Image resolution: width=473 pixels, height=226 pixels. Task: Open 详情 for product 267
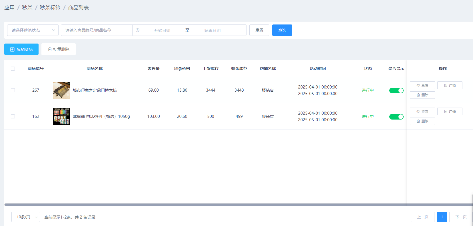click(x=450, y=85)
